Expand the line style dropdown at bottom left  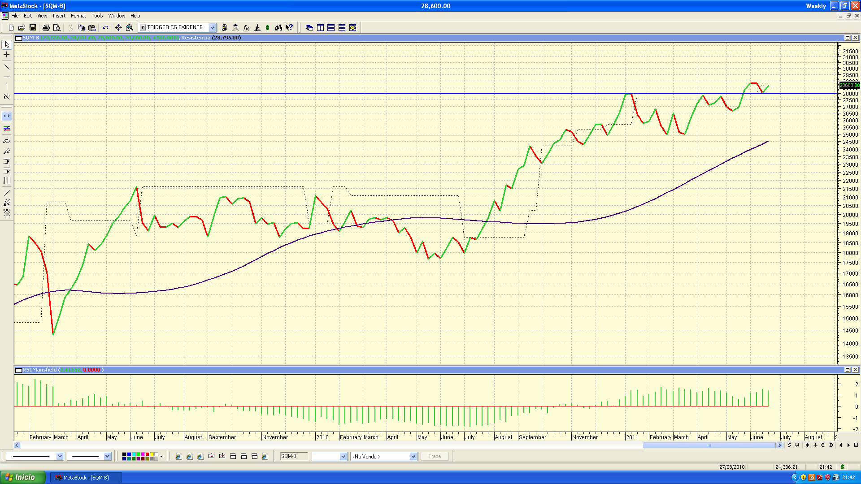point(60,456)
